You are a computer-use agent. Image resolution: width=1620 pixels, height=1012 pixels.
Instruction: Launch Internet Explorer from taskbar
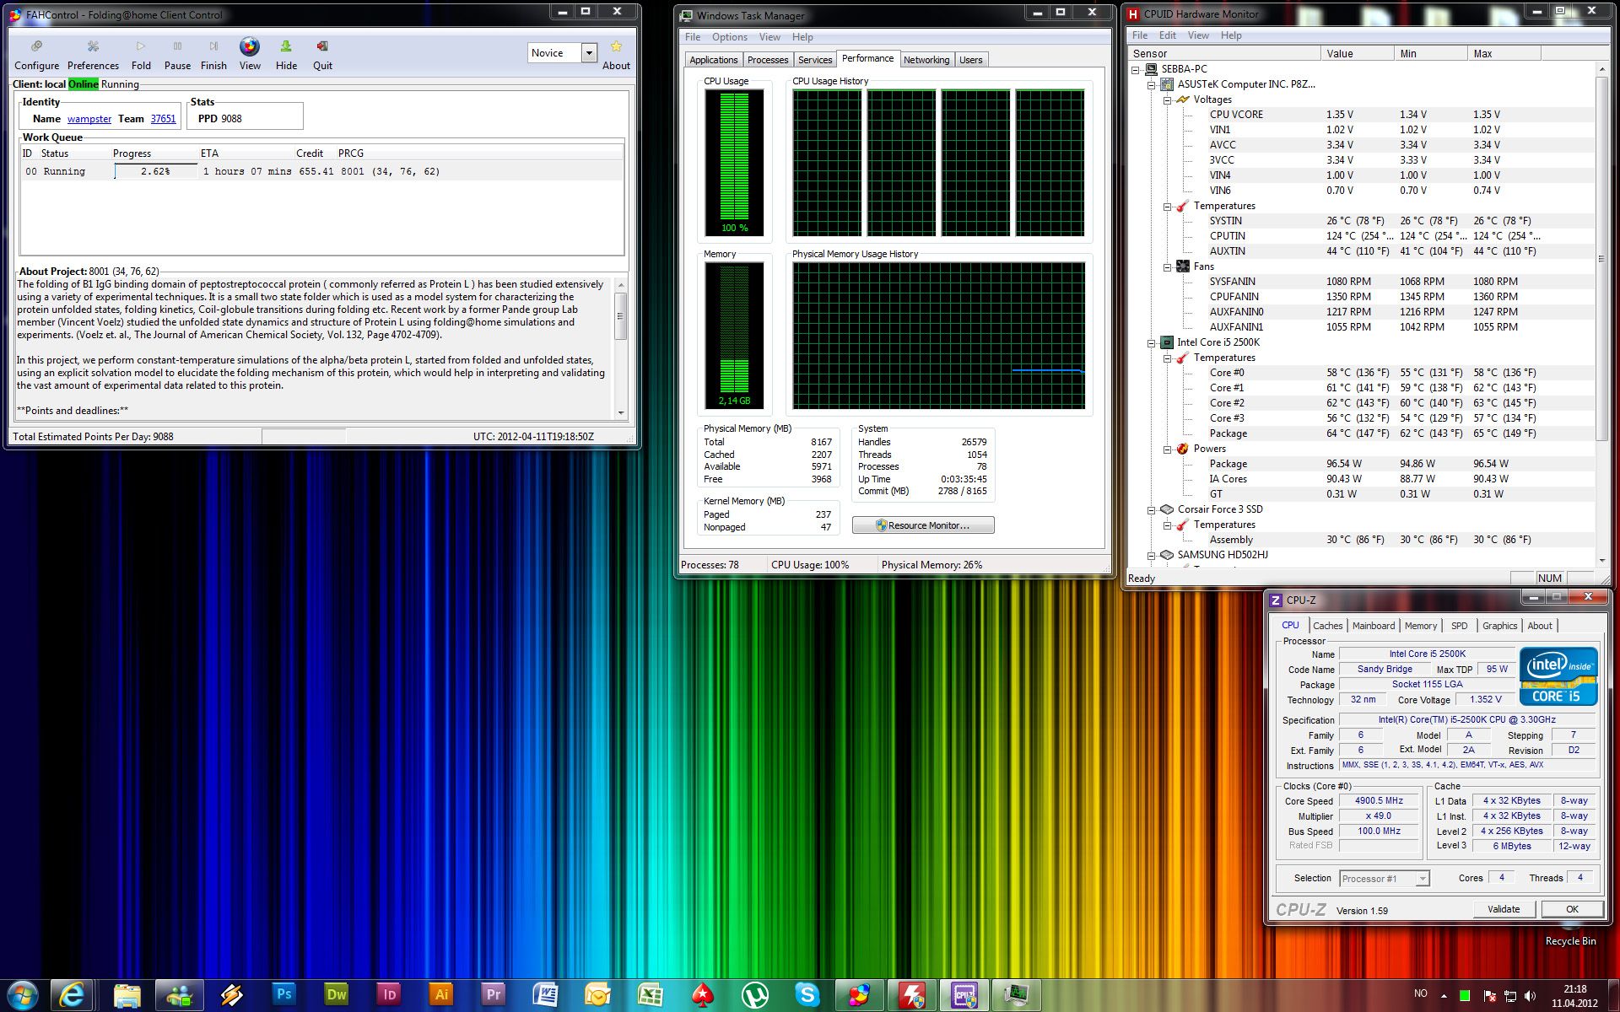73,995
